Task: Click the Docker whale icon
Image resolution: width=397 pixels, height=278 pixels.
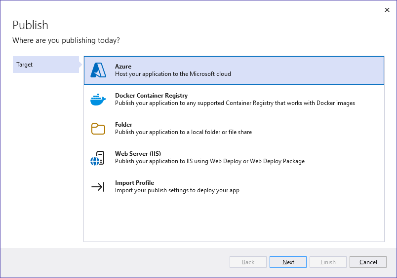Action: click(98, 100)
